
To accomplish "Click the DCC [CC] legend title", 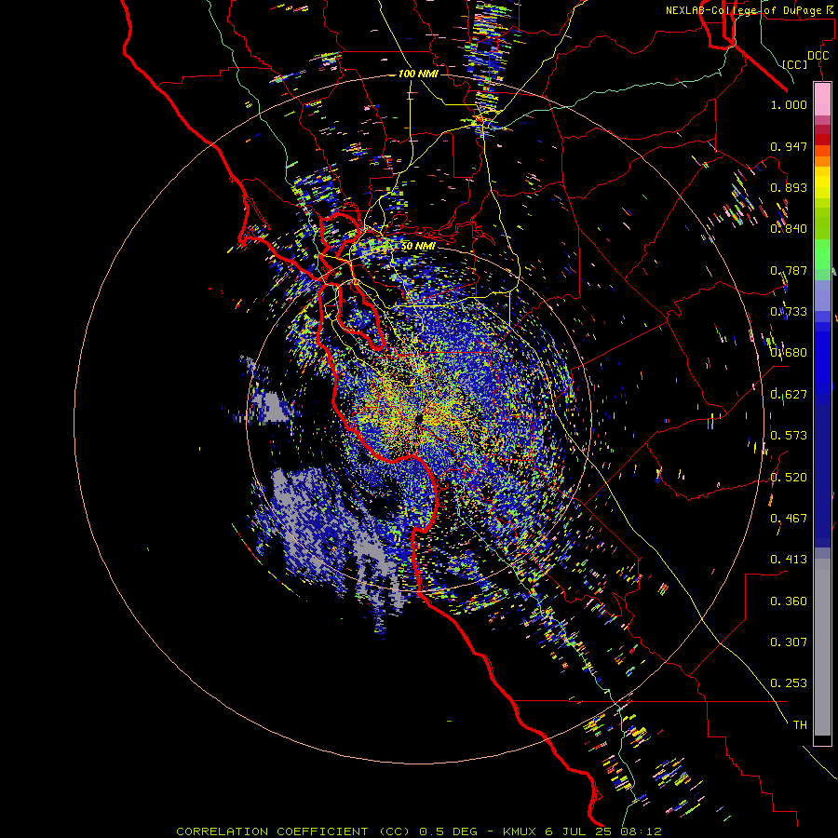I will click(804, 60).
